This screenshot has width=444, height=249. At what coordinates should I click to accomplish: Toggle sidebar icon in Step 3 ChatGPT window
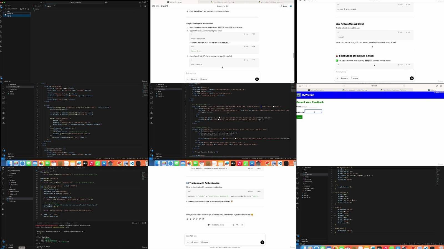(153, 6)
